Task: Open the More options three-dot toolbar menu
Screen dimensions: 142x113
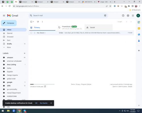Action: coord(42,22)
